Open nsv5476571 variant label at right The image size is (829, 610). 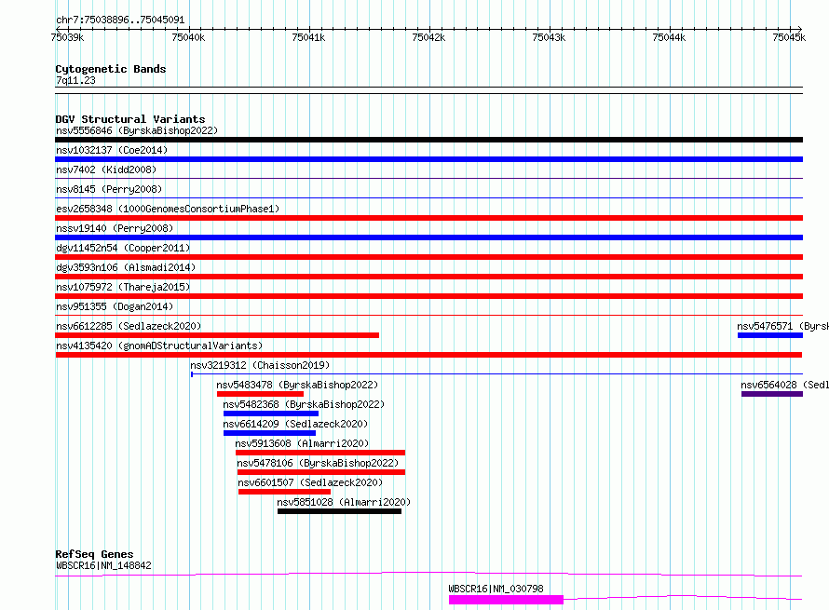click(783, 326)
